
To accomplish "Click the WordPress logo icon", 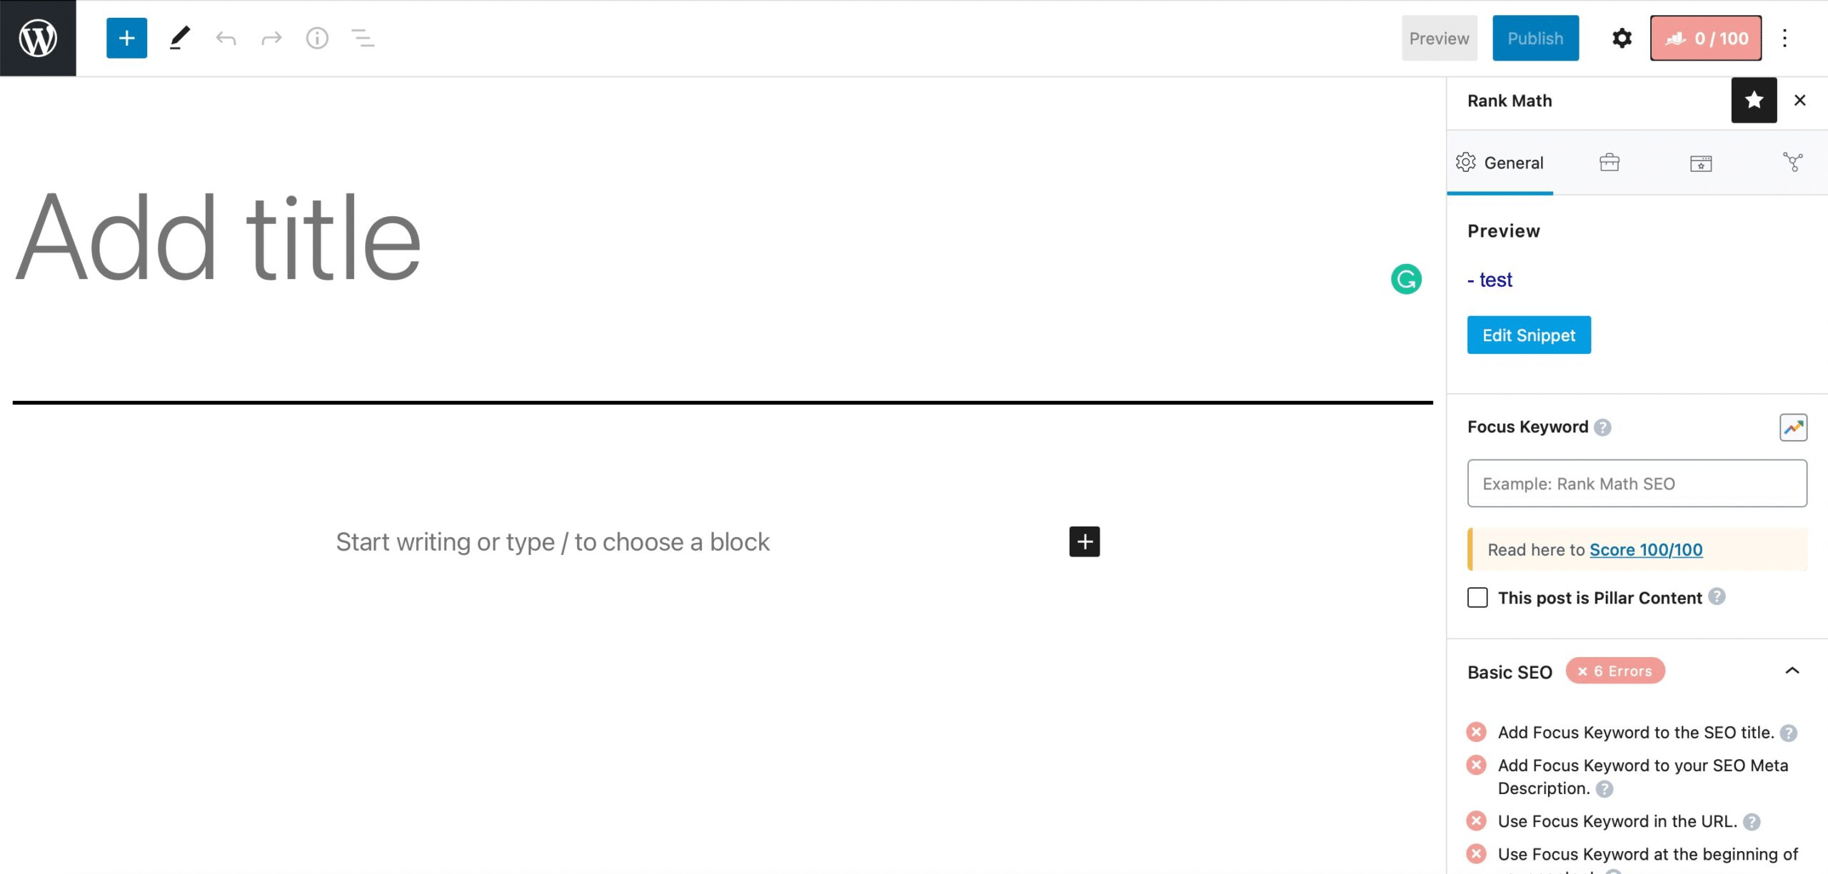I will point(36,39).
